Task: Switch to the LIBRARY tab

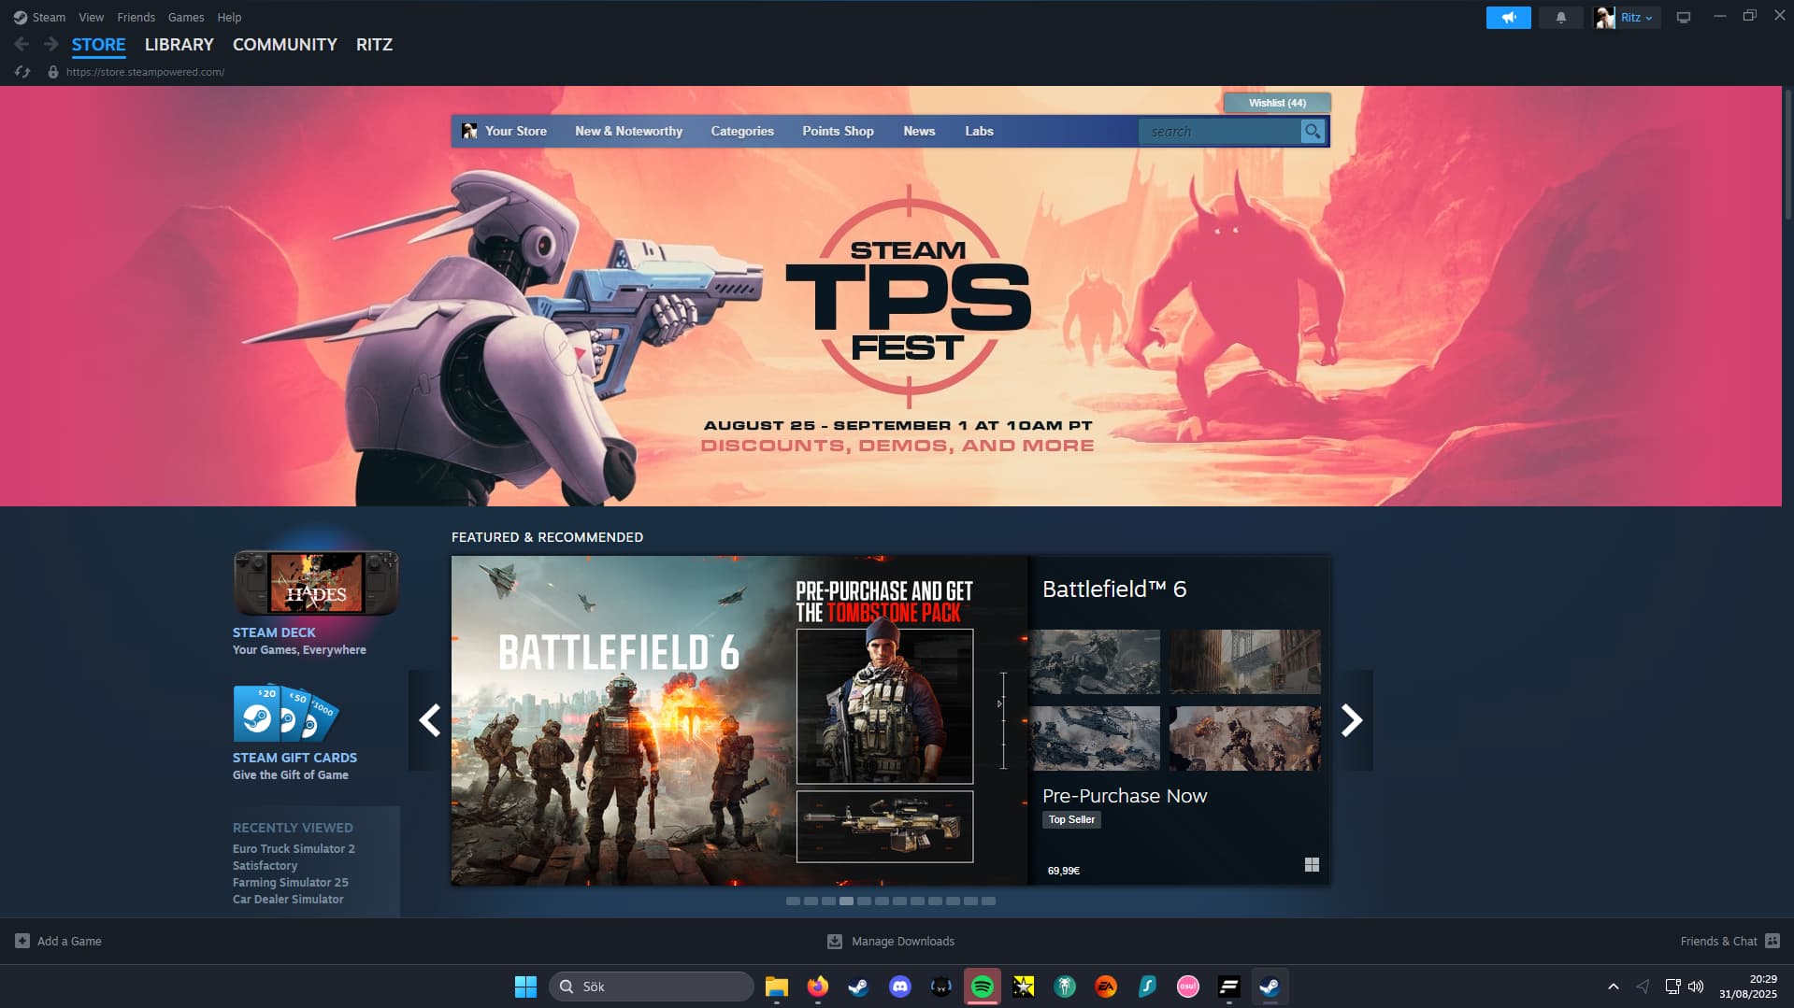Action: coord(179,45)
